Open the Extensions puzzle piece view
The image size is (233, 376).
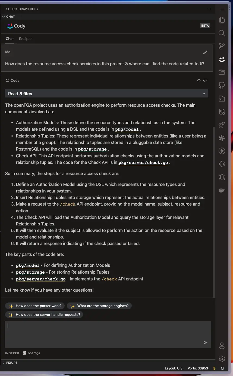coord(222,164)
